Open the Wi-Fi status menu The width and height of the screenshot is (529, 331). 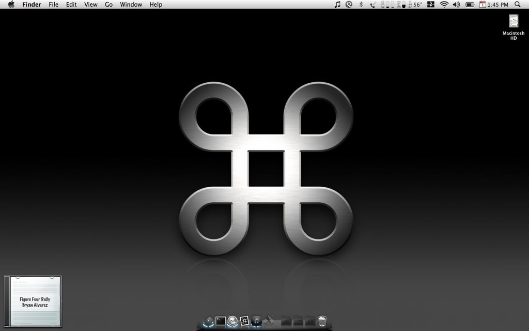point(444,4)
